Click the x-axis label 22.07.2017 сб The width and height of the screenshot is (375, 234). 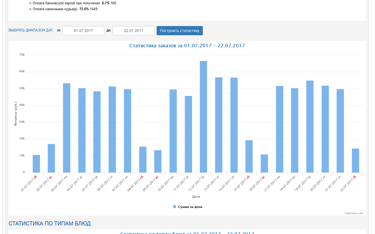click(x=348, y=183)
